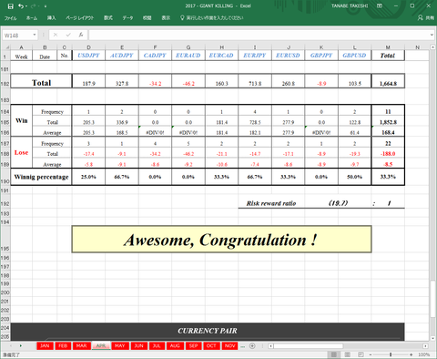Switch to the AUG sheet tab
437x359 pixels.
(175, 346)
